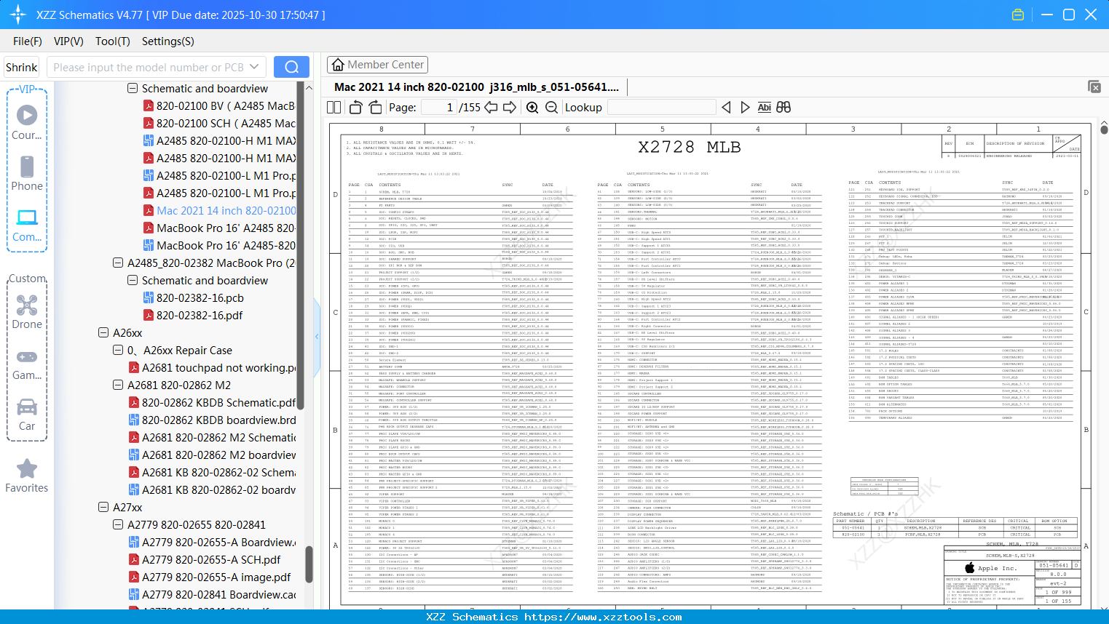Viewport: 1109px width, 624px height.
Task: Select the Mac 2021 14 inch document tab
Action: [477, 87]
